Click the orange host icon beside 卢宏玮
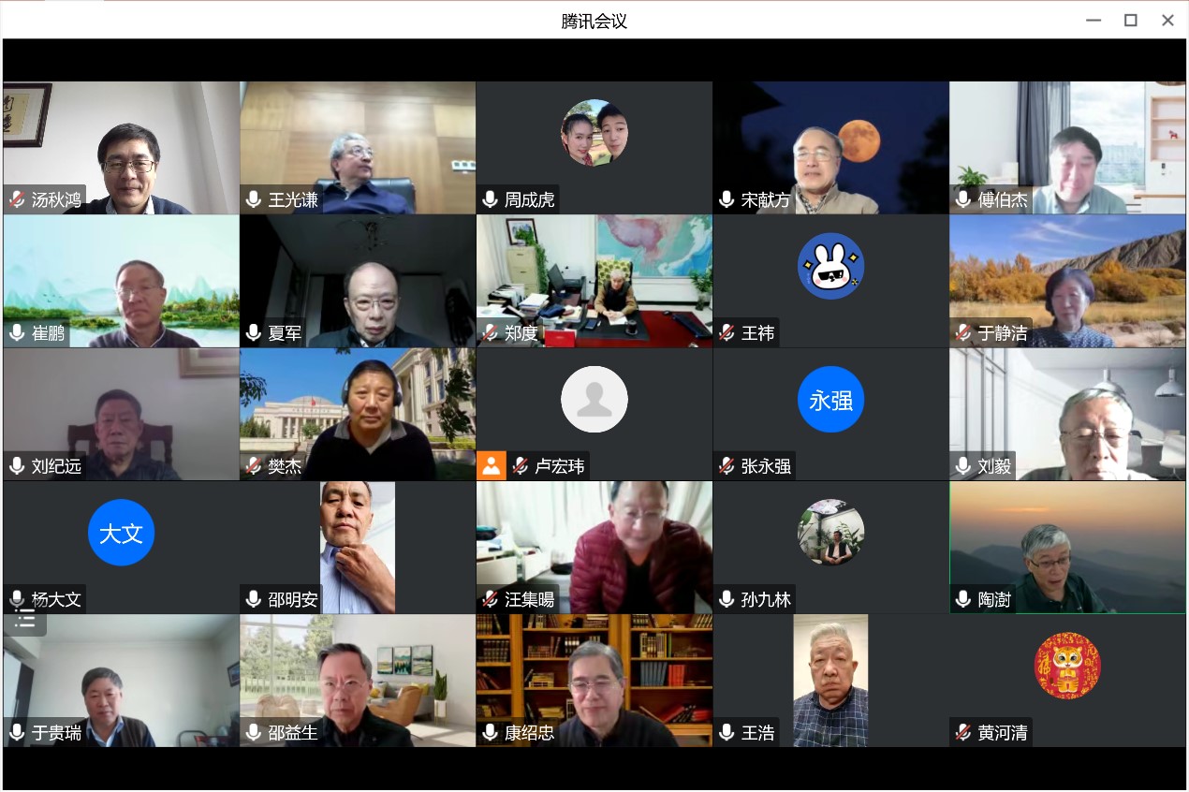Screen dimensions: 1189x792 point(492,465)
